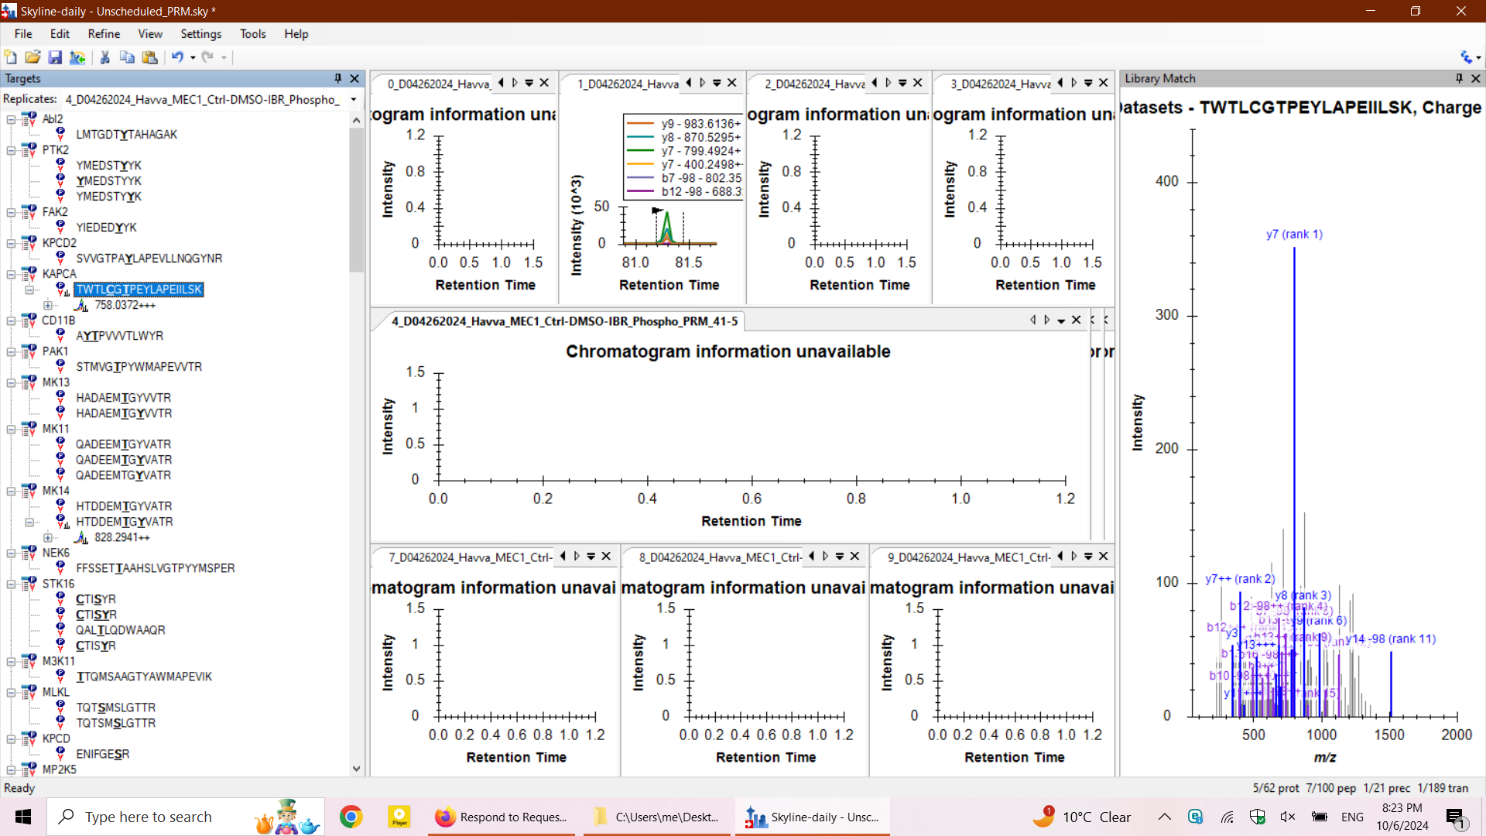Switch to the 1_D04262024_Havva chromatogram tab

tap(627, 84)
